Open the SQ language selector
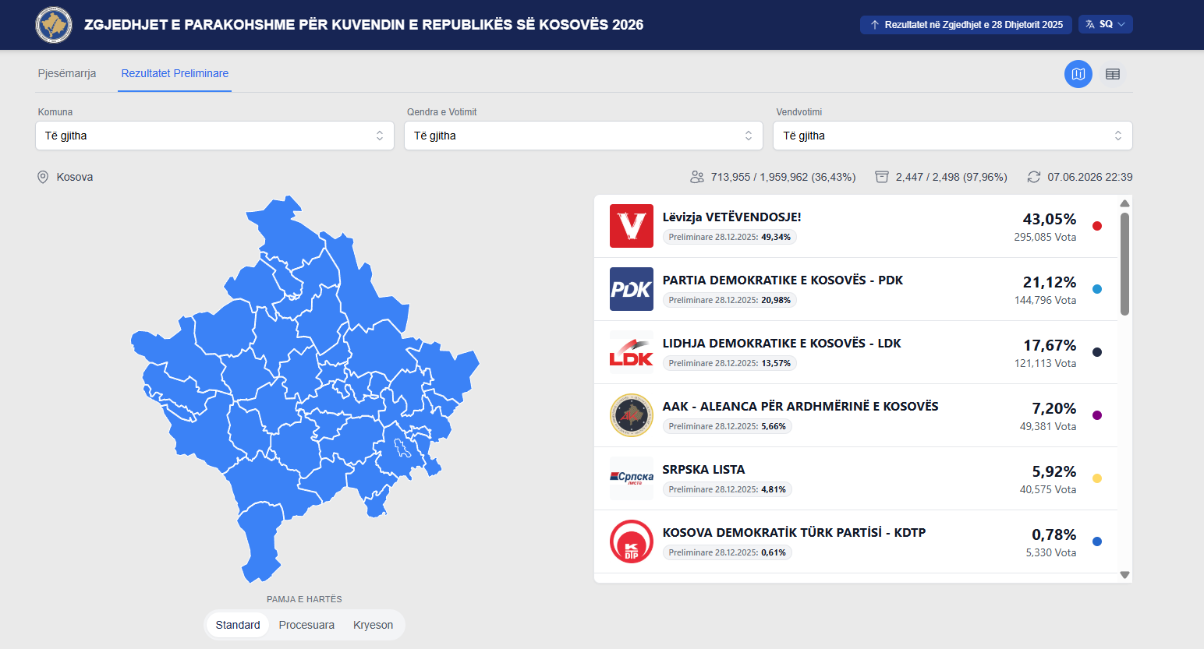This screenshot has width=1204, height=649. [x=1106, y=24]
